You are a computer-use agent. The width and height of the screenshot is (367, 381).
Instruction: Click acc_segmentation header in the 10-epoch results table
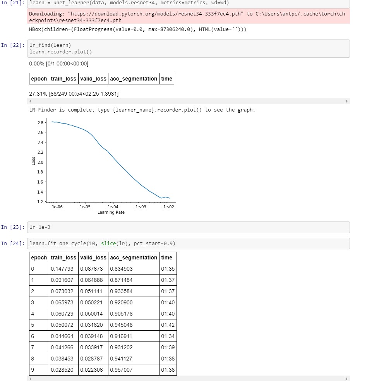(134, 257)
